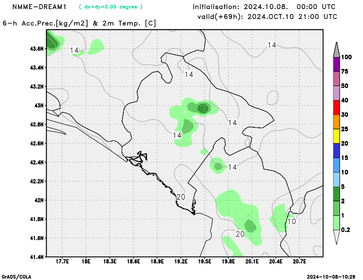Click the yellow 20–25 legend color swatch
The height and width of the screenshot is (280, 363).
coord(336,136)
